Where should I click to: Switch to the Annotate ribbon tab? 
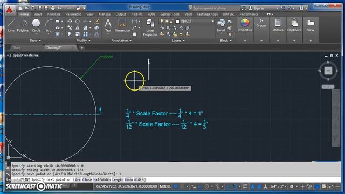[54, 15]
